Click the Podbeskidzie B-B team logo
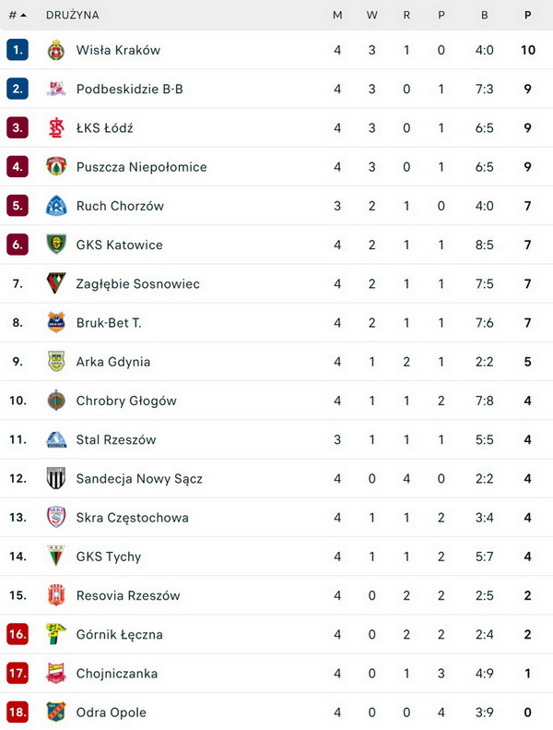The image size is (553, 730). [56, 90]
